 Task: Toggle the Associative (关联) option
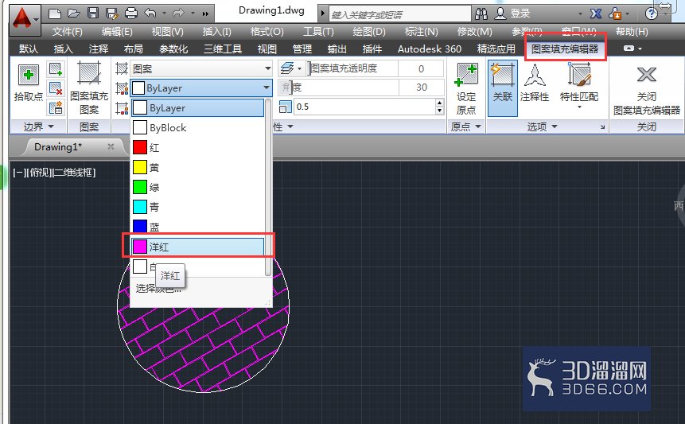(502, 88)
